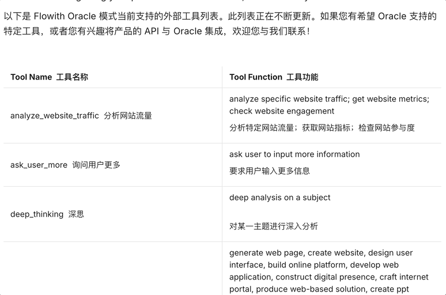Image resolution: width=446 pixels, height=295 pixels.
Task: Click the Chinese label 深思
Action: coord(76,214)
